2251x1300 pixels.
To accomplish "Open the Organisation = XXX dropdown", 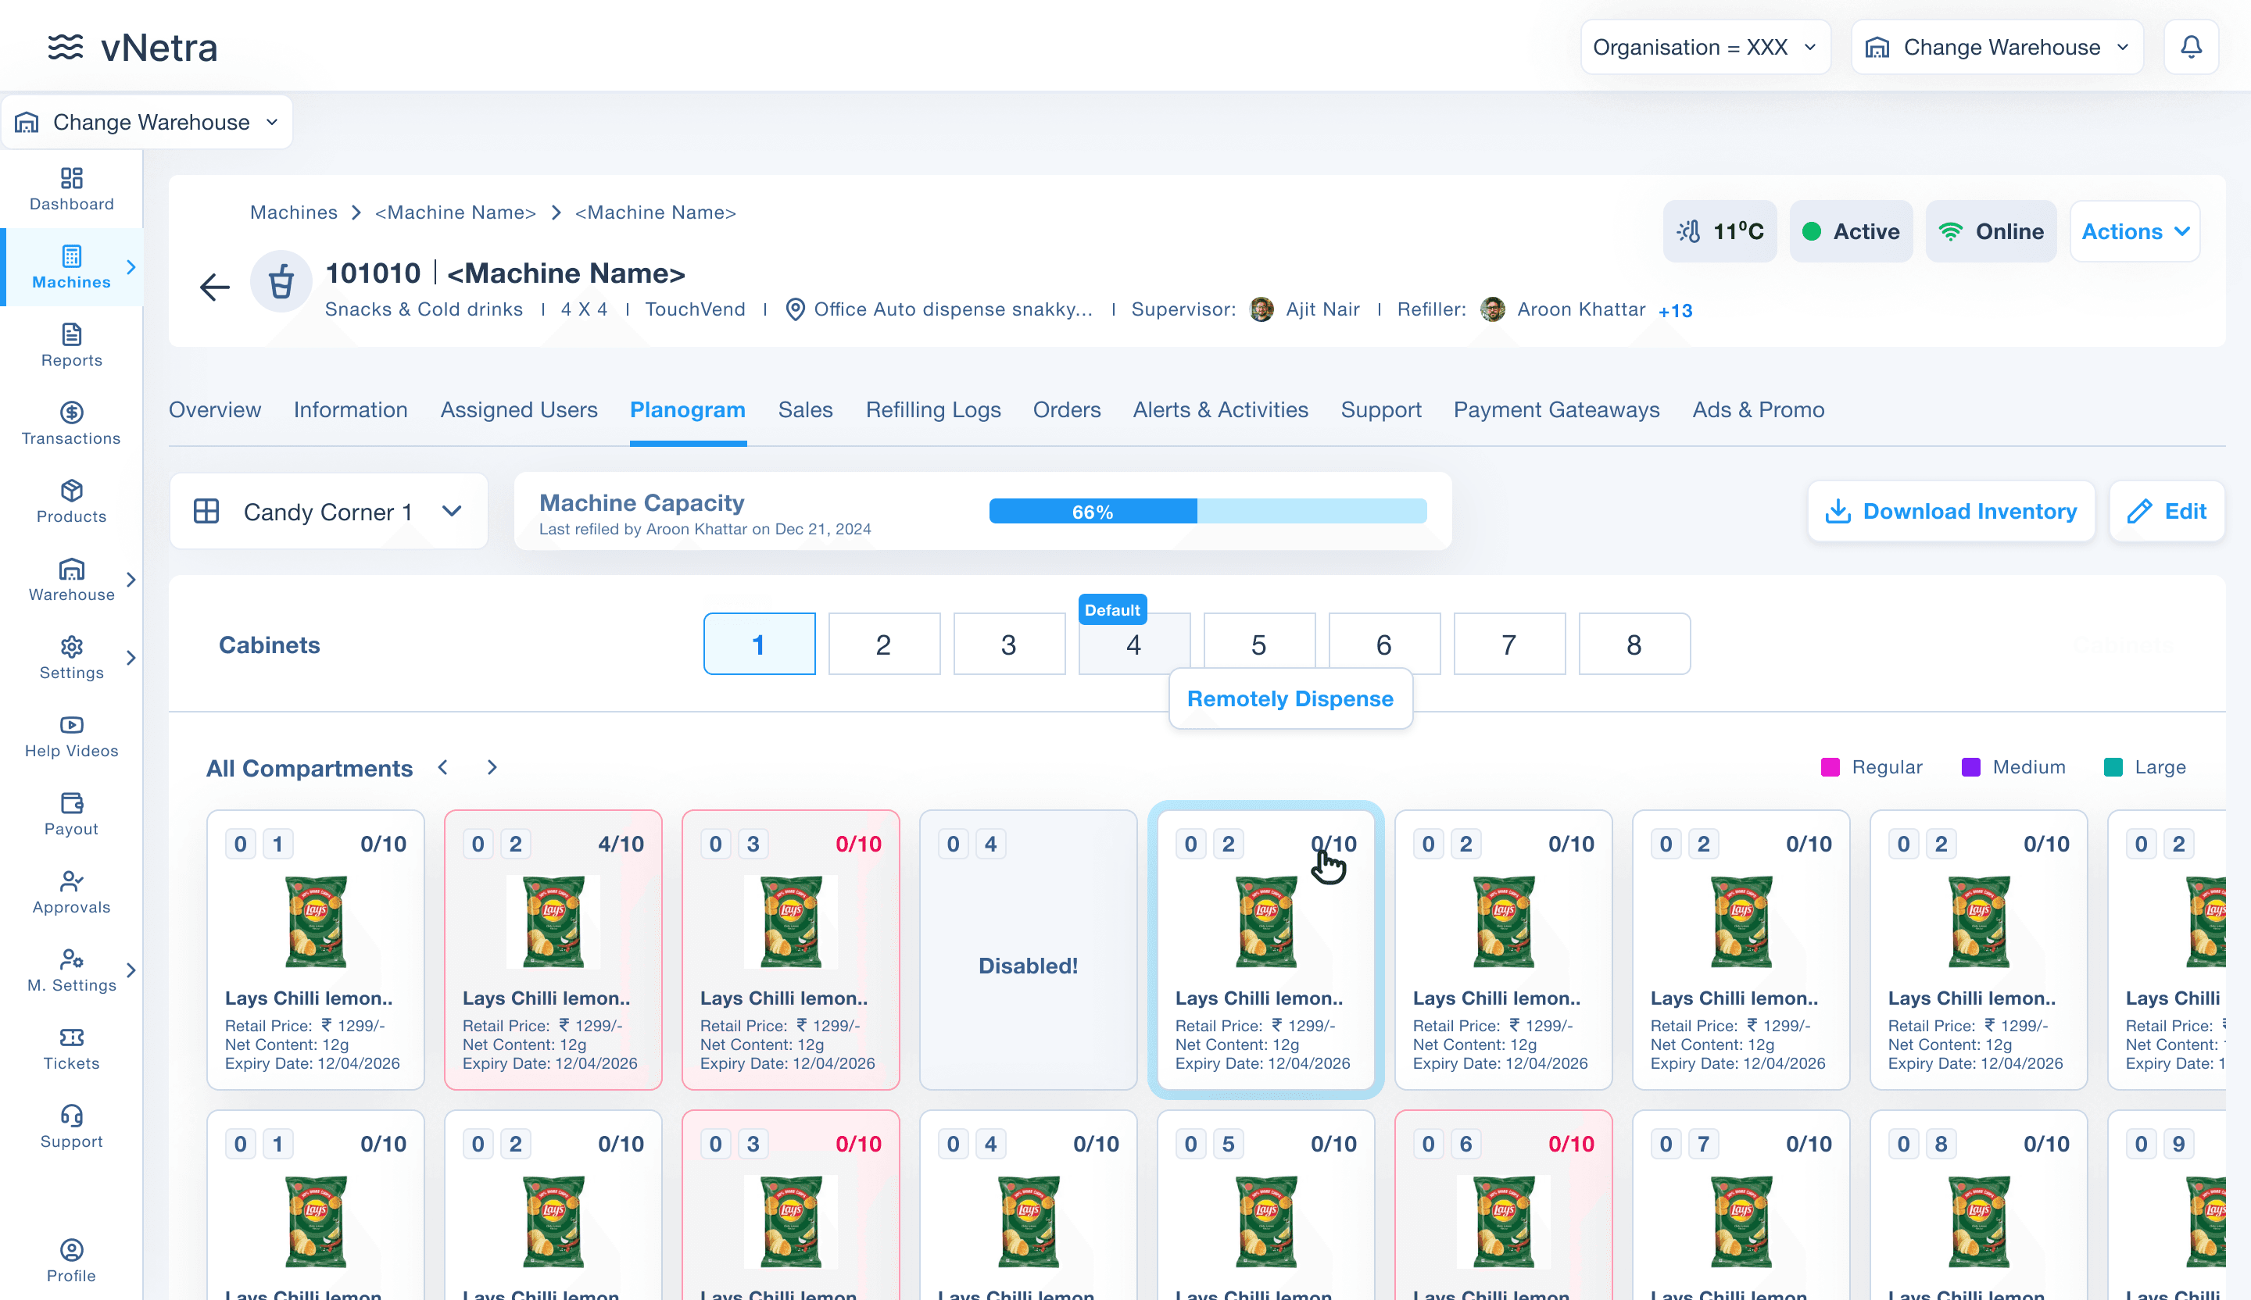I will coord(1705,48).
